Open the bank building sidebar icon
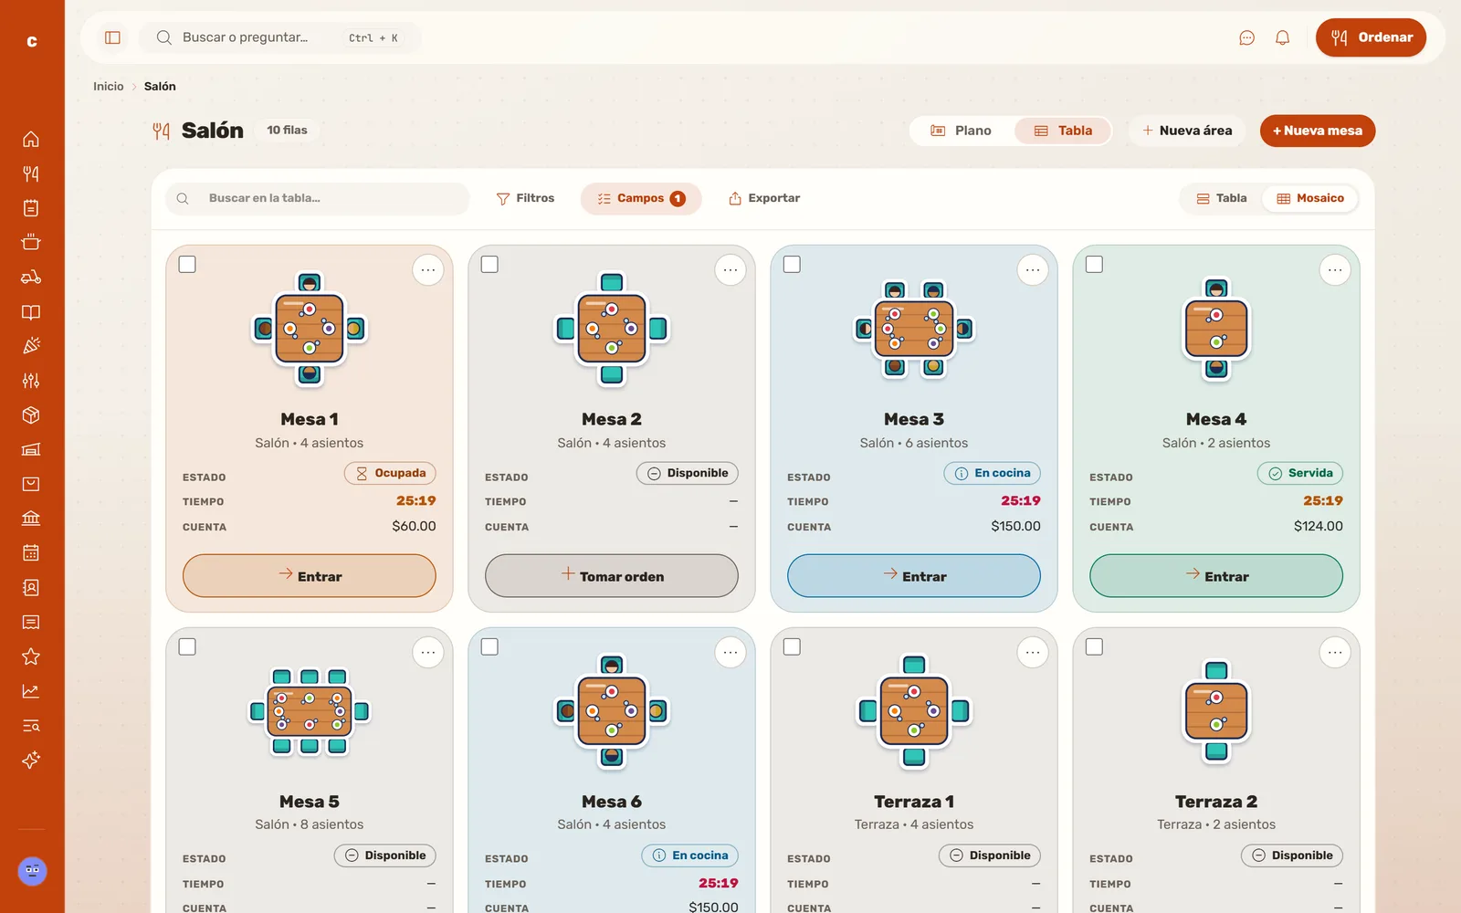The width and height of the screenshot is (1461, 913). (31, 519)
